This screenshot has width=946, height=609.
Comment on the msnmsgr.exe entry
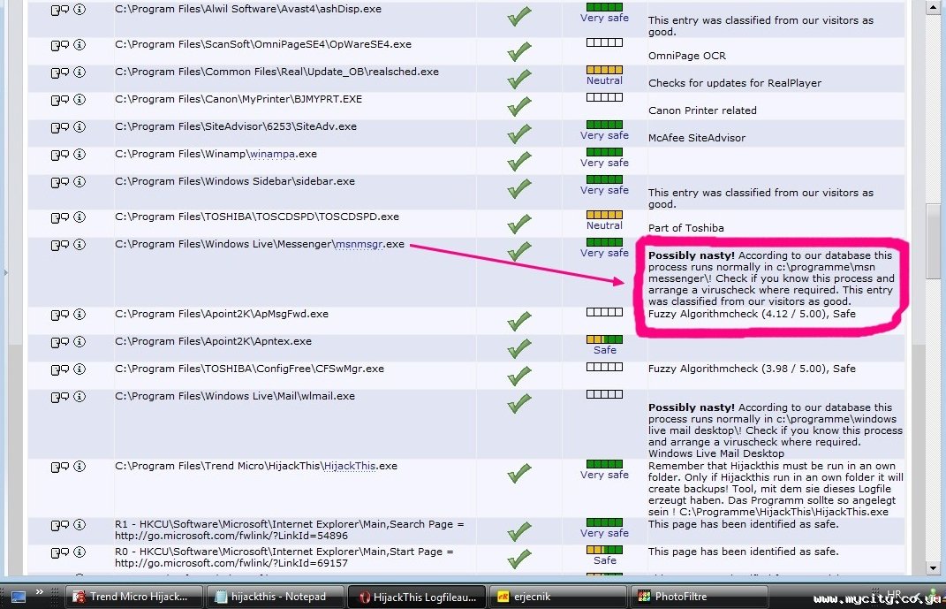(60, 245)
